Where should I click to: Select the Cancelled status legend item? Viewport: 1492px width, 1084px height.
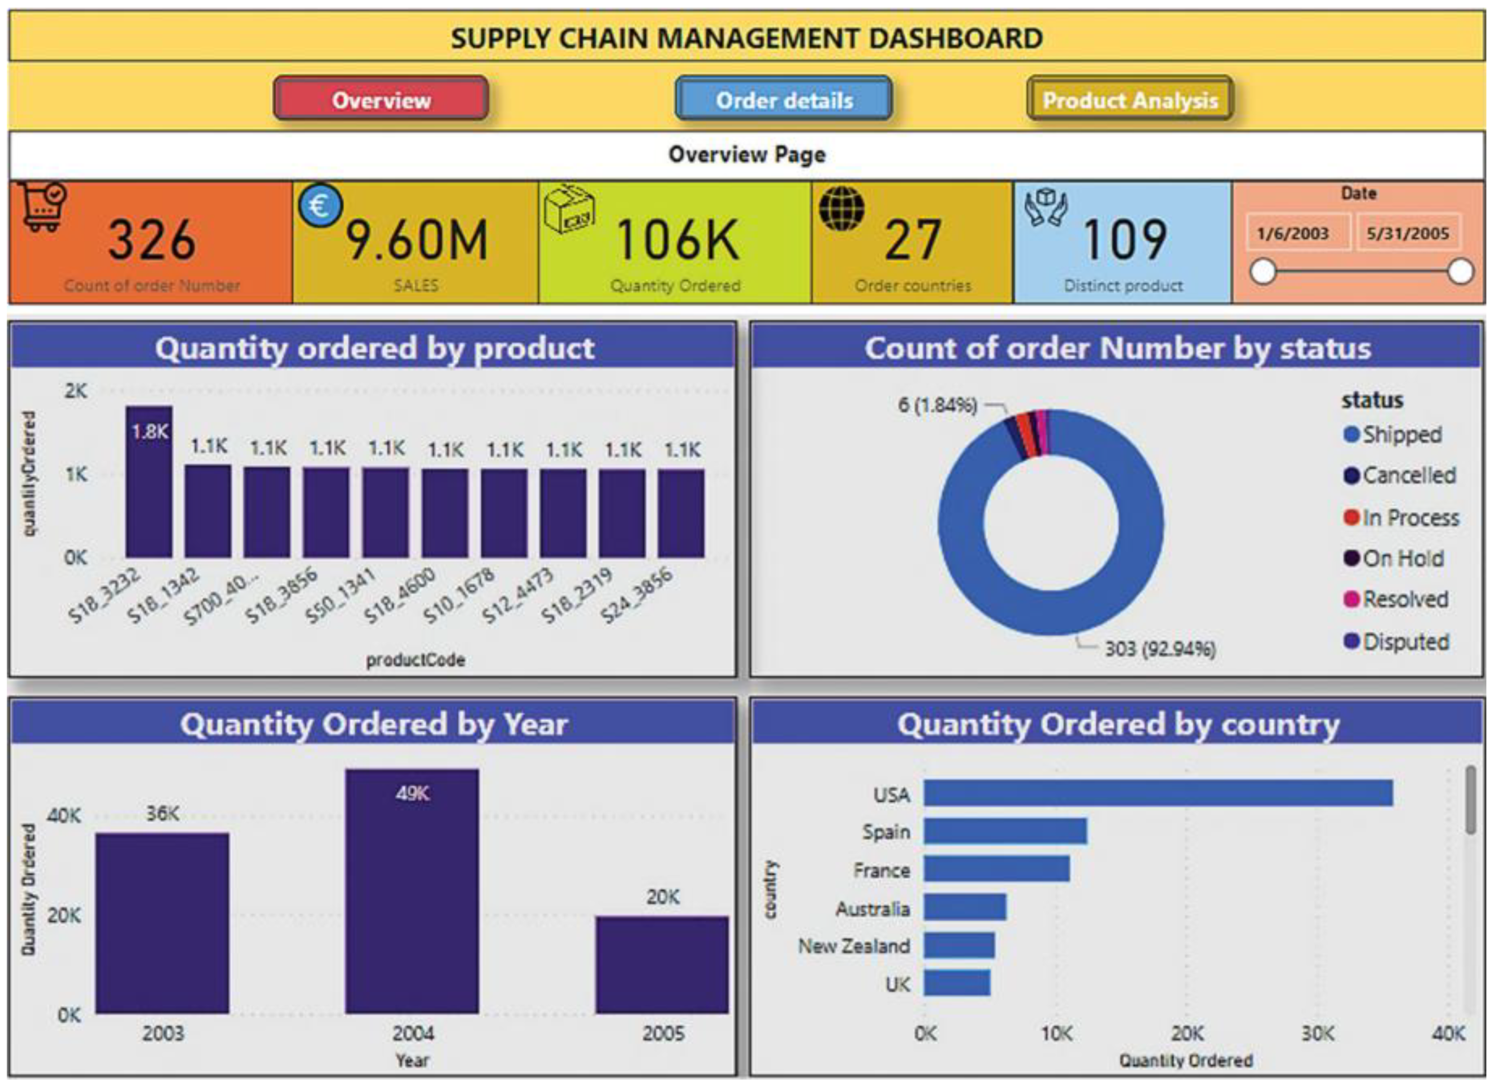[1408, 475]
